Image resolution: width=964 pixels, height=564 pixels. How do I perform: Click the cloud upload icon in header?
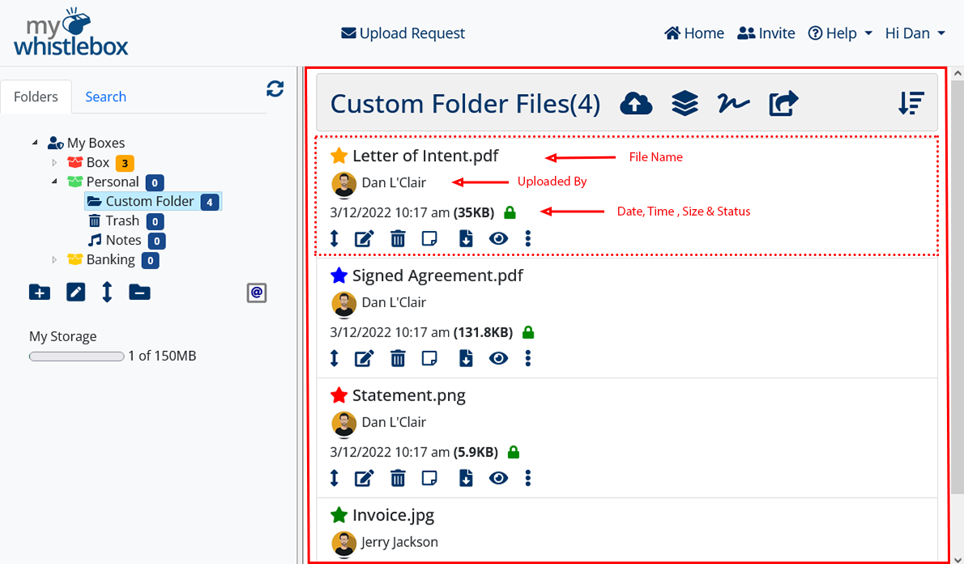636,104
